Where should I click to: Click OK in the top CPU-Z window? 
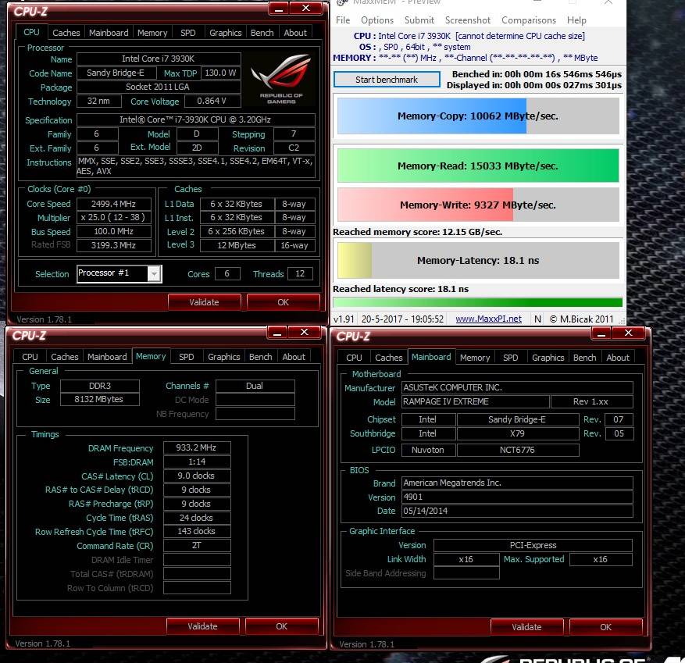[x=283, y=302]
